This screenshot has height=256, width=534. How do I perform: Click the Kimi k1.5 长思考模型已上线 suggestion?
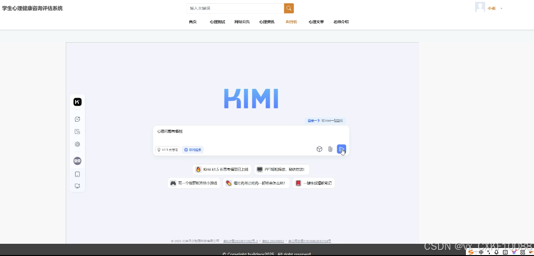[x=222, y=169]
